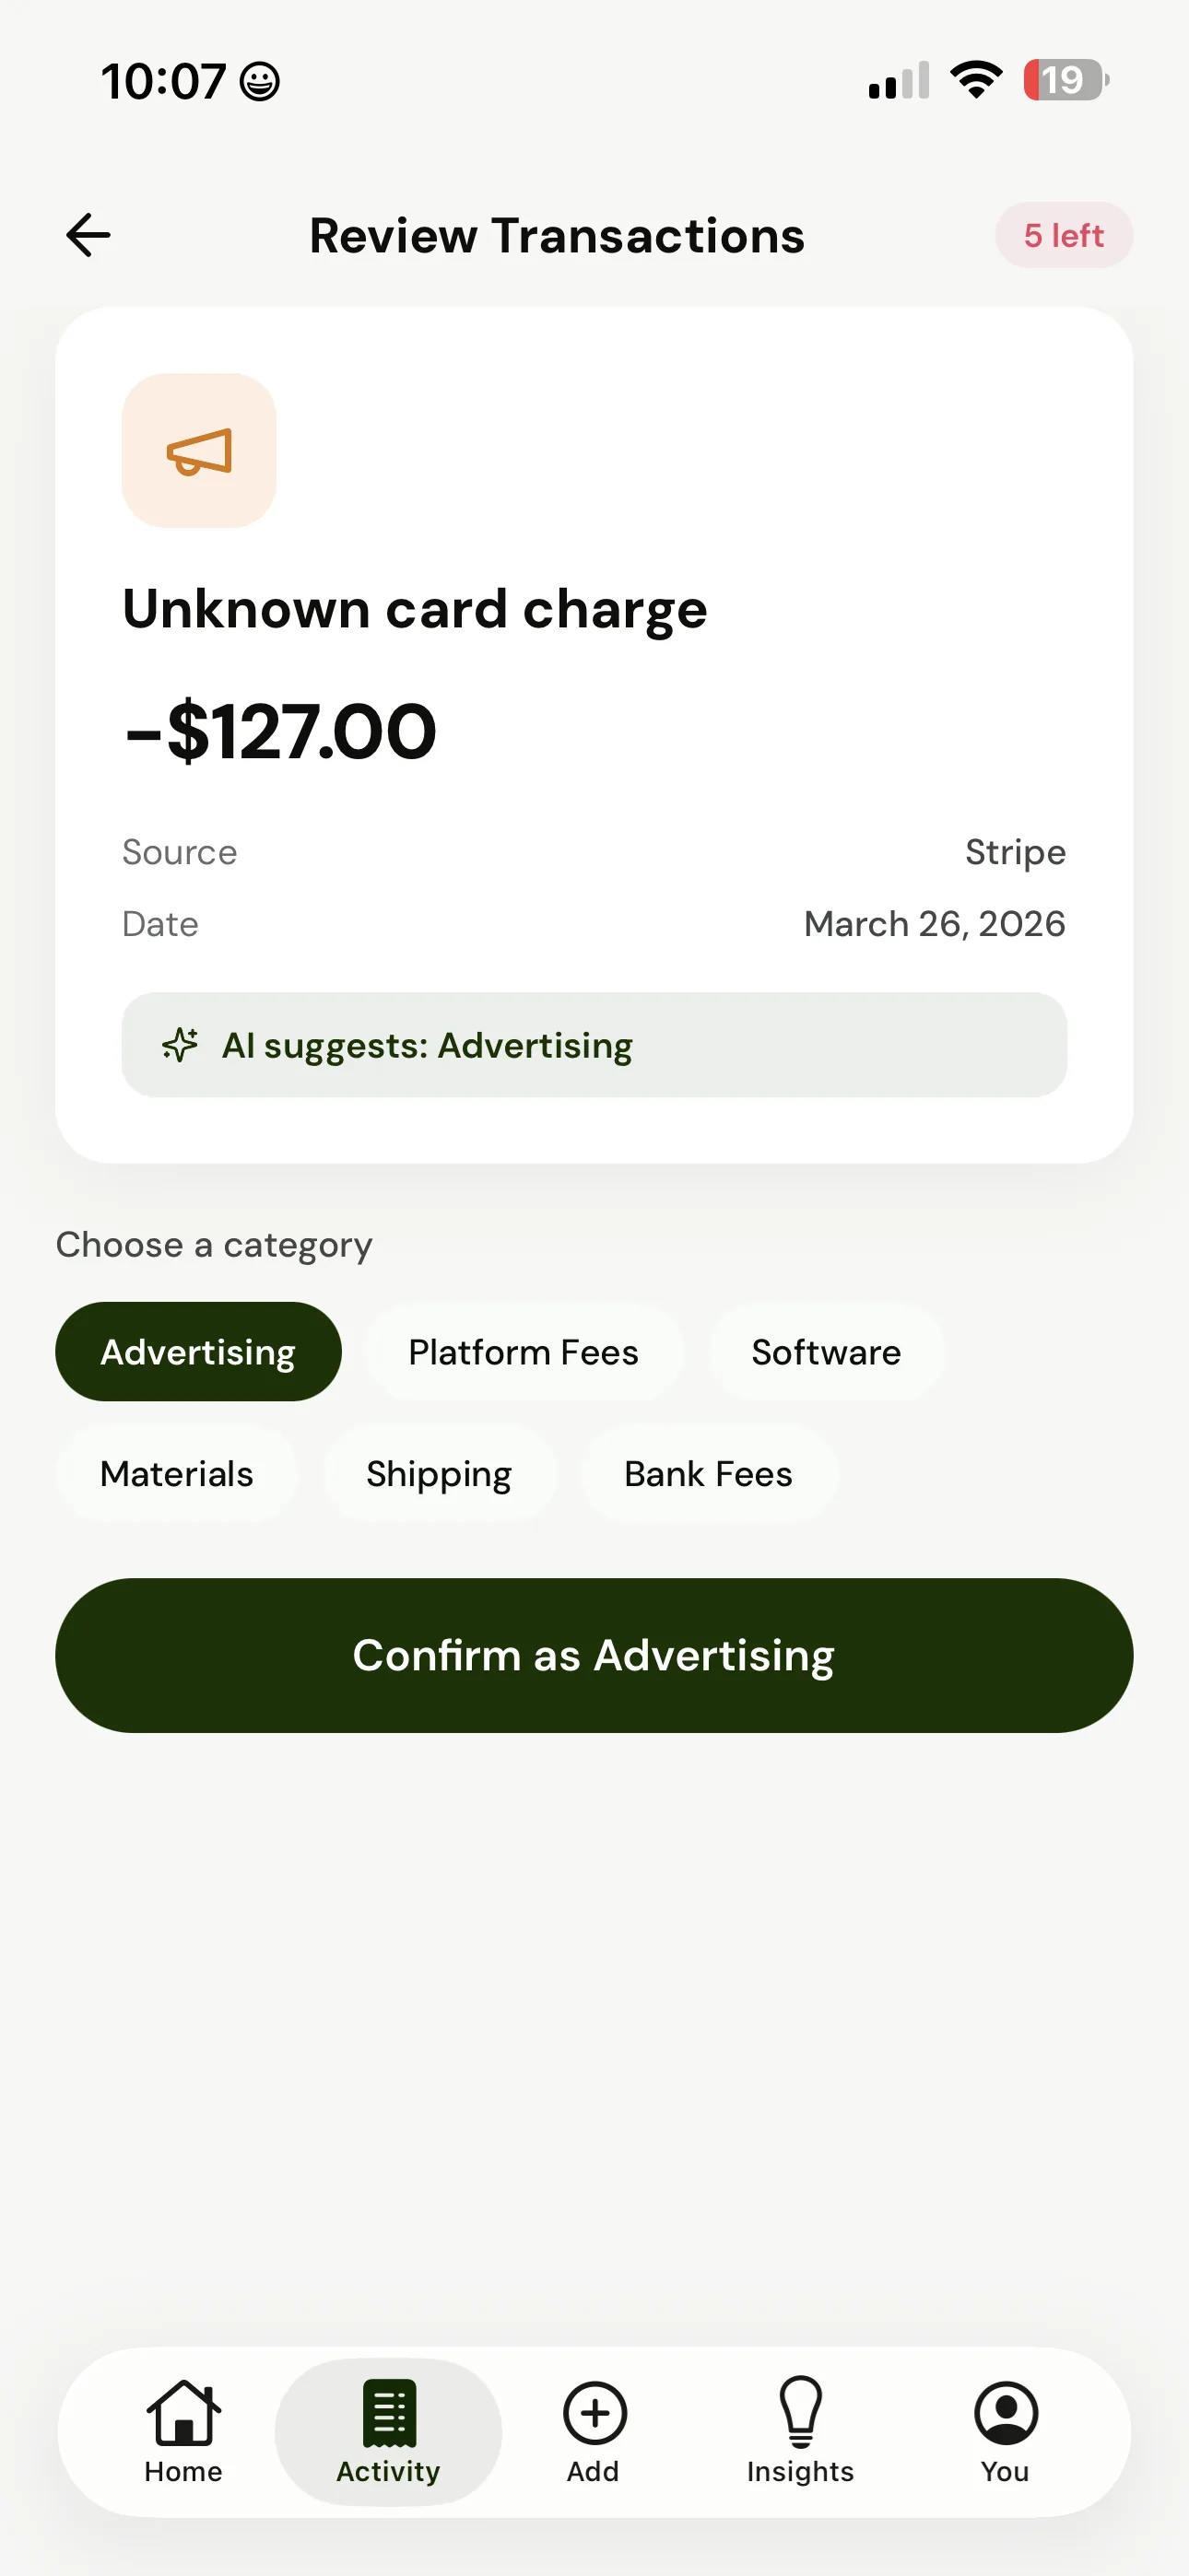Tap the battery indicator in status bar
The image size is (1189, 2576).
pos(1065,80)
